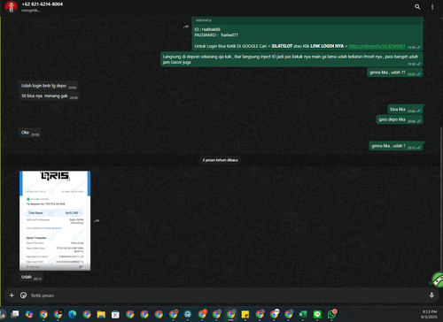Select the sent message 'bisa kka'
Image resolution: width=443 pixels, height=322 pixels.
point(405,109)
